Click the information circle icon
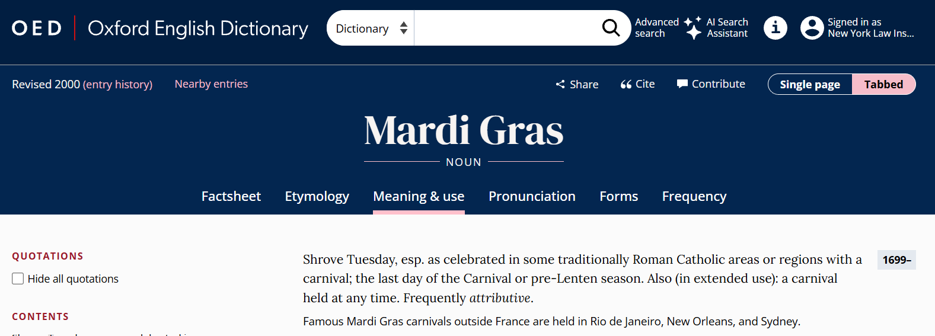Viewport: 935px width, 336px height. [775, 28]
